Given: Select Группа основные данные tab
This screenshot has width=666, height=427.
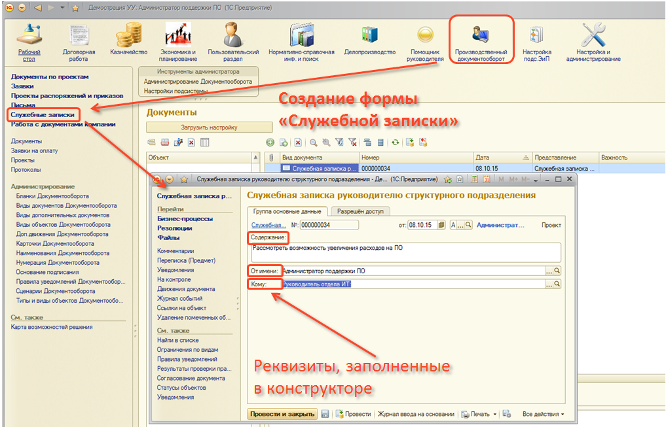Looking at the screenshot, I should coord(287,211).
